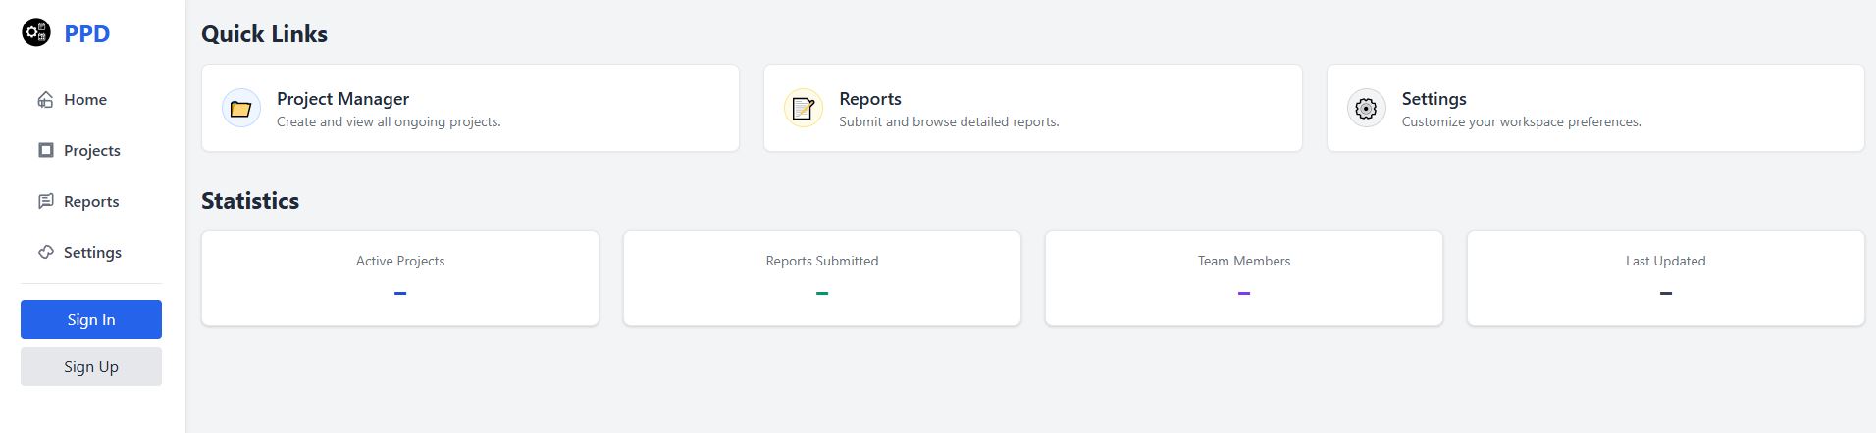Open the Settings quick link card title
Image resolution: width=1876 pixels, height=433 pixels.
click(x=1433, y=99)
